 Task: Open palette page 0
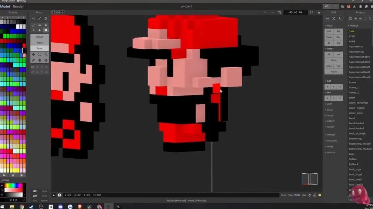(8, 17)
